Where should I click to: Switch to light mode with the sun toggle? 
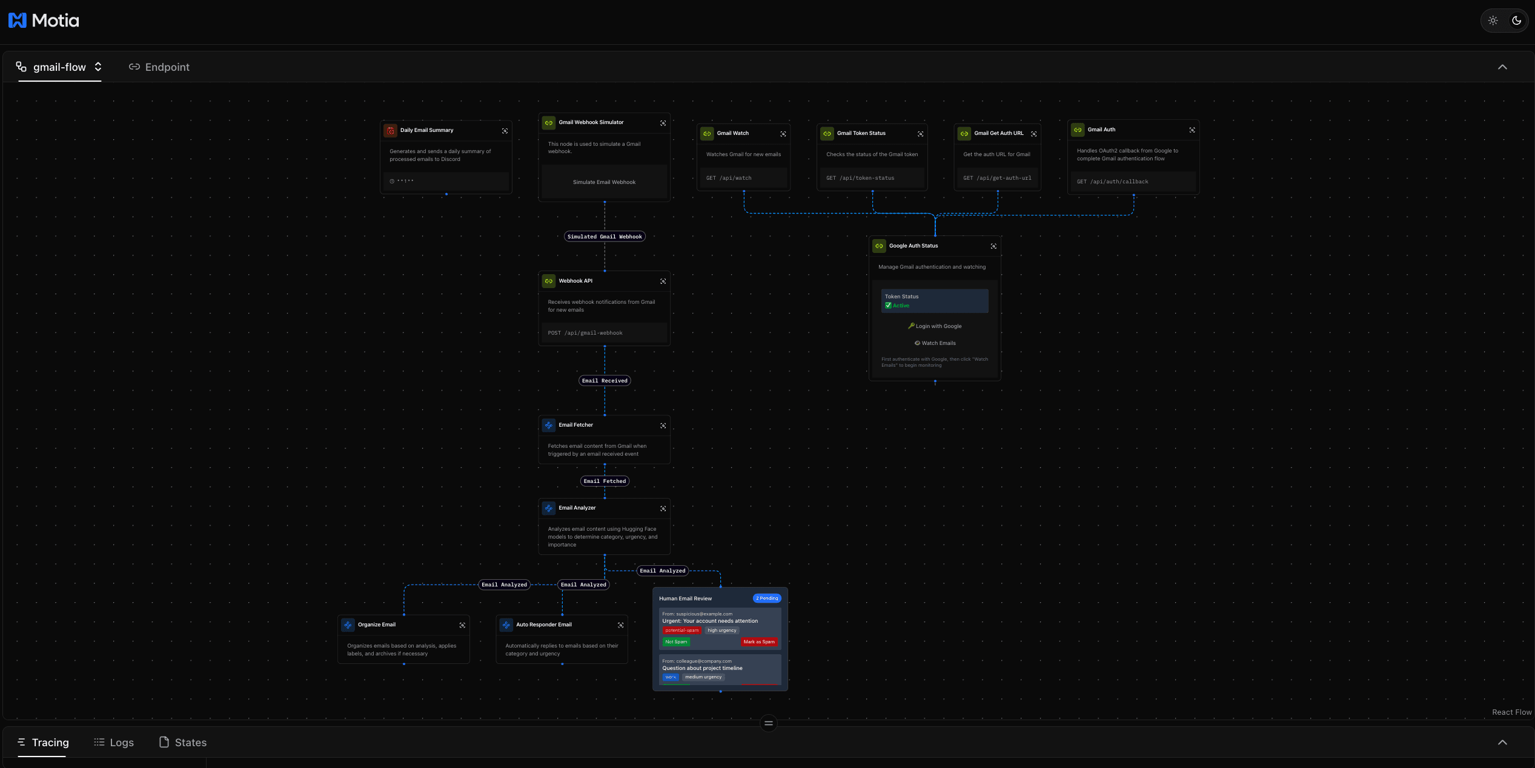[1493, 20]
